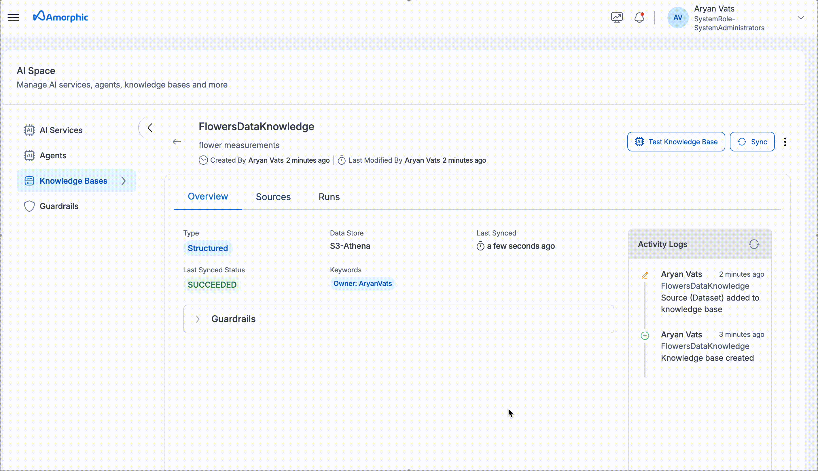The height and width of the screenshot is (471, 818).
Task: Open the Agents section
Action: (x=53, y=155)
